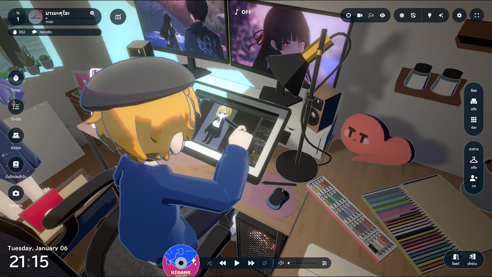Click the sun brightness icon
Viewport: 492px width, 277px height.
point(402,15)
